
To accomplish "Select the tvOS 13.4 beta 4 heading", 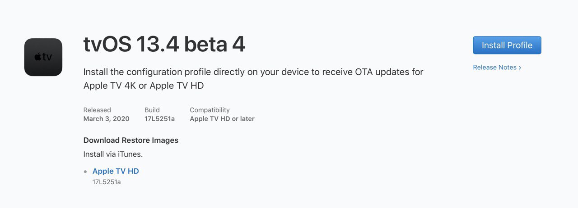I will tap(164, 45).
